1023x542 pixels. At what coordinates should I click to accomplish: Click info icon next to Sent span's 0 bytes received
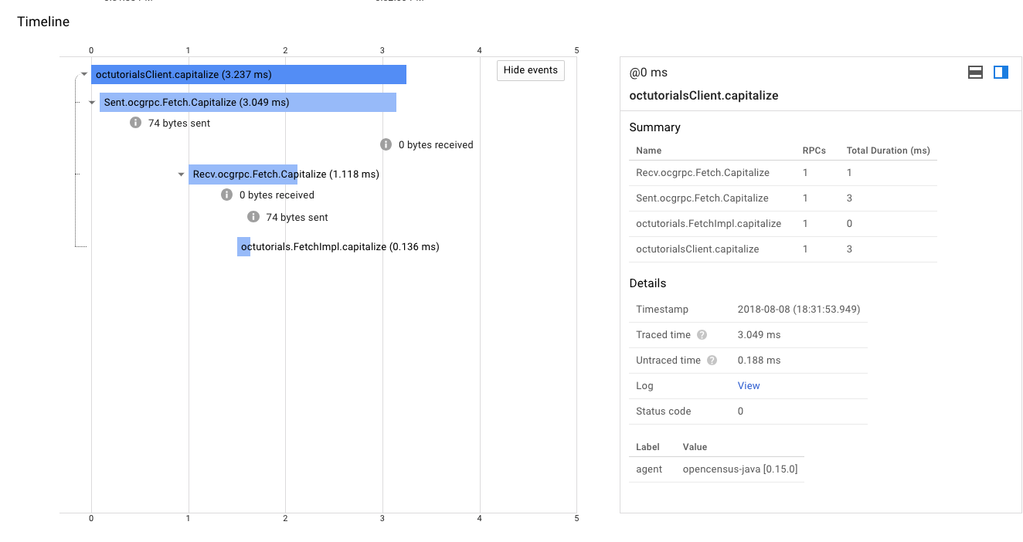pyautogui.click(x=386, y=144)
